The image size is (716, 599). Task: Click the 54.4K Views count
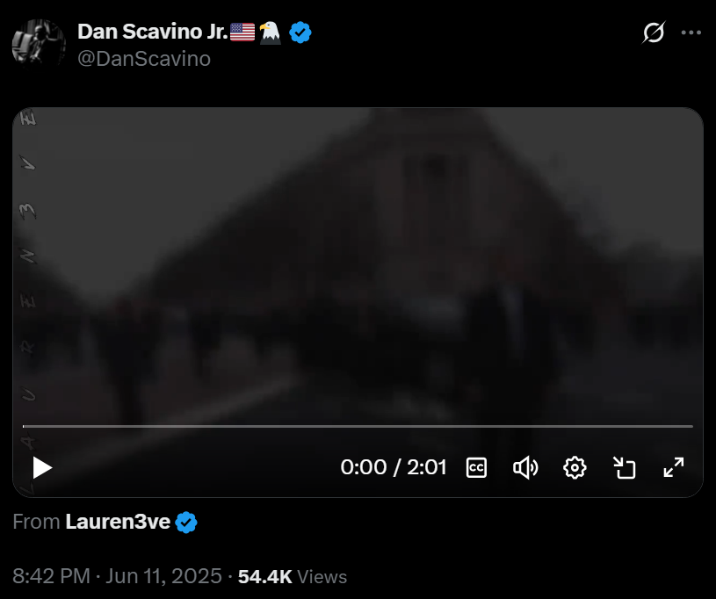[x=293, y=577]
